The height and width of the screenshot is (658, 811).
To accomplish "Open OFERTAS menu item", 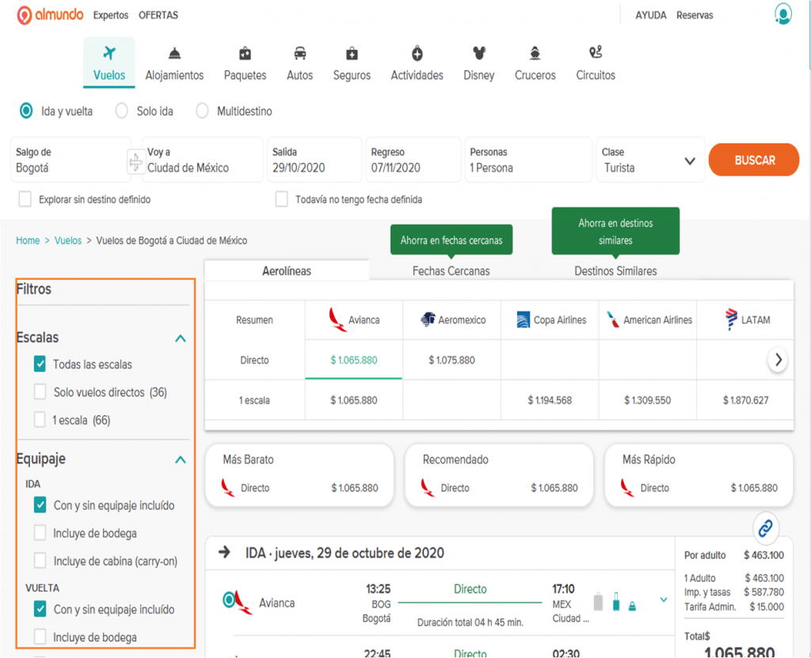I will (x=158, y=15).
